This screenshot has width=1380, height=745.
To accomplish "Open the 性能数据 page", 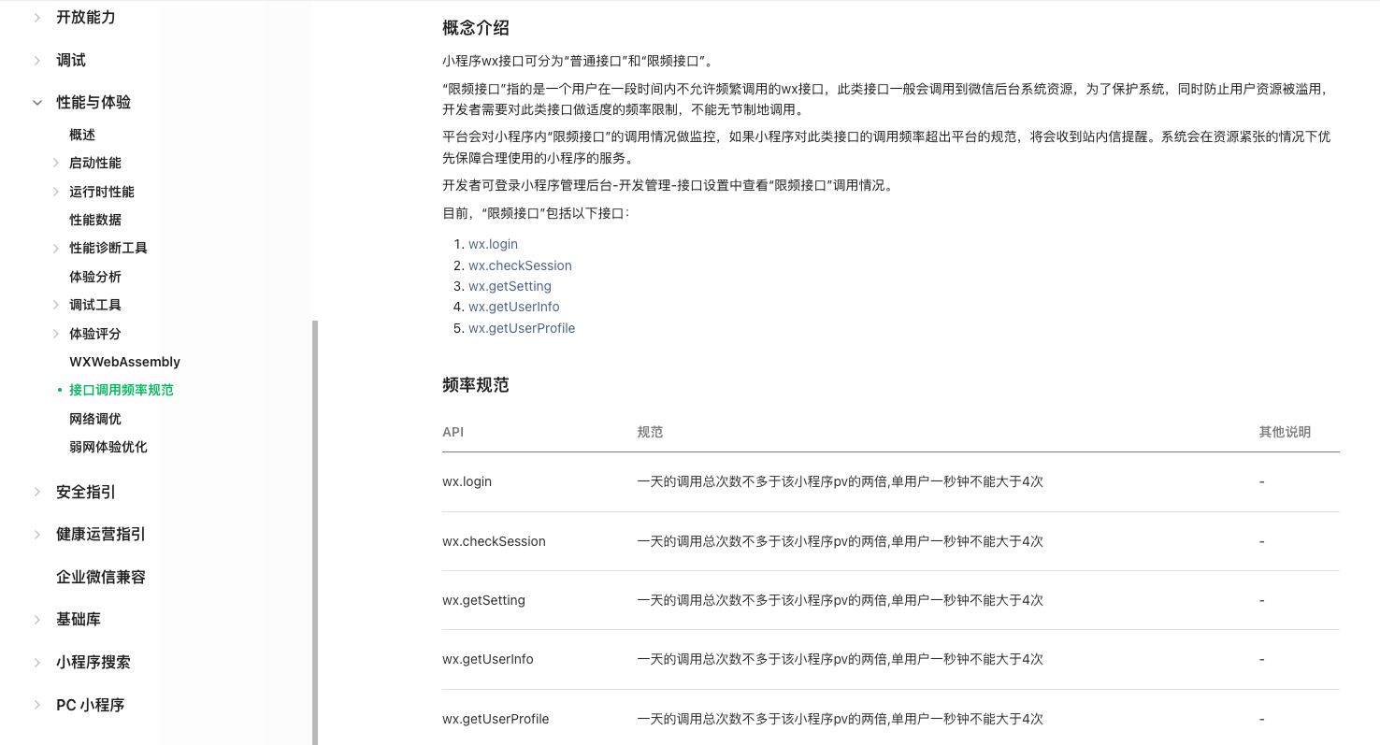I will pos(95,220).
